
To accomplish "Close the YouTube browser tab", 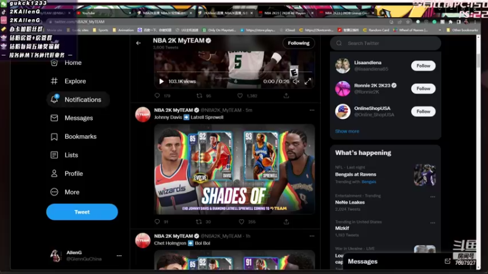I will pyautogui.click(x=130, y=13).
